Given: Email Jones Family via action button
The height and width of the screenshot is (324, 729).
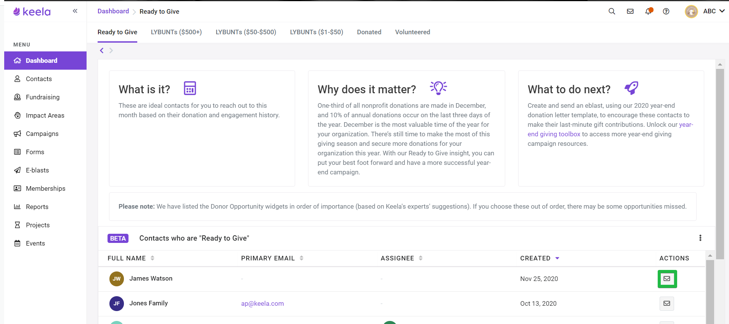Looking at the screenshot, I should [667, 303].
